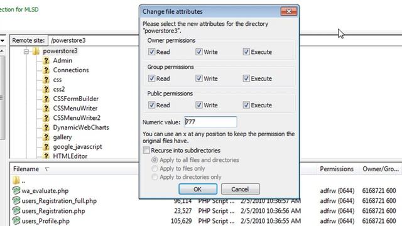Select the CSSFormBuilder tree item label
Image resolution: width=402 pixels, height=226 pixels.
pyautogui.click(x=75, y=99)
